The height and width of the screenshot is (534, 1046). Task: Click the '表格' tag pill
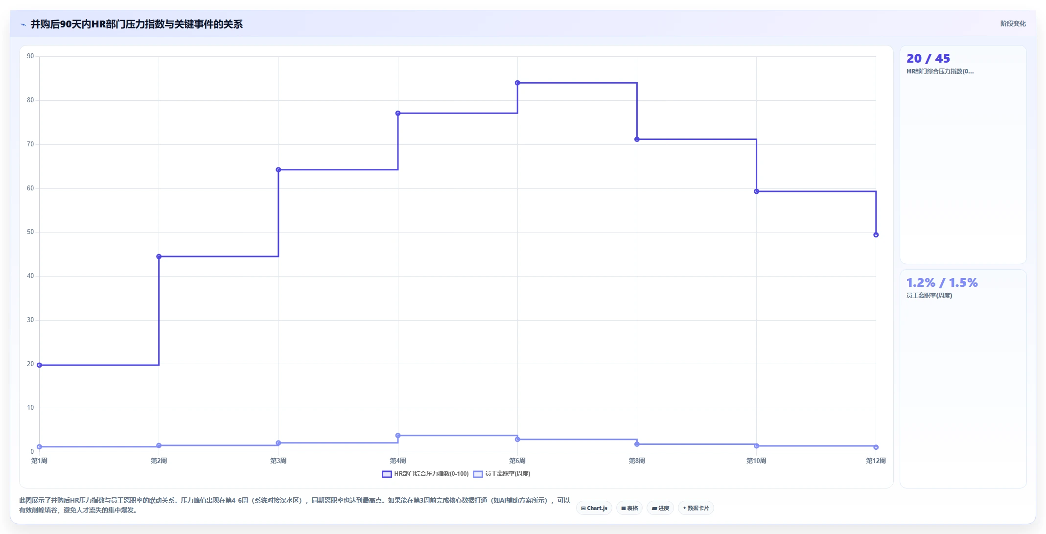point(629,508)
